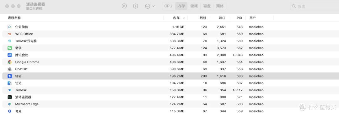Click the 窗口化进程 subtitle

pyautogui.click(x=34, y=9)
